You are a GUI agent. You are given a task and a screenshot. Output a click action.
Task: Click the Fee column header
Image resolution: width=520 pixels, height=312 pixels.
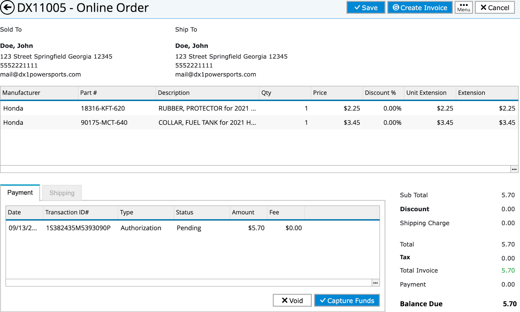pyautogui.click(x=286, y=212)
